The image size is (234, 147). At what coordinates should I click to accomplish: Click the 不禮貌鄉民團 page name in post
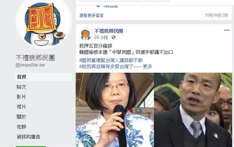click(x=108, y=31)
